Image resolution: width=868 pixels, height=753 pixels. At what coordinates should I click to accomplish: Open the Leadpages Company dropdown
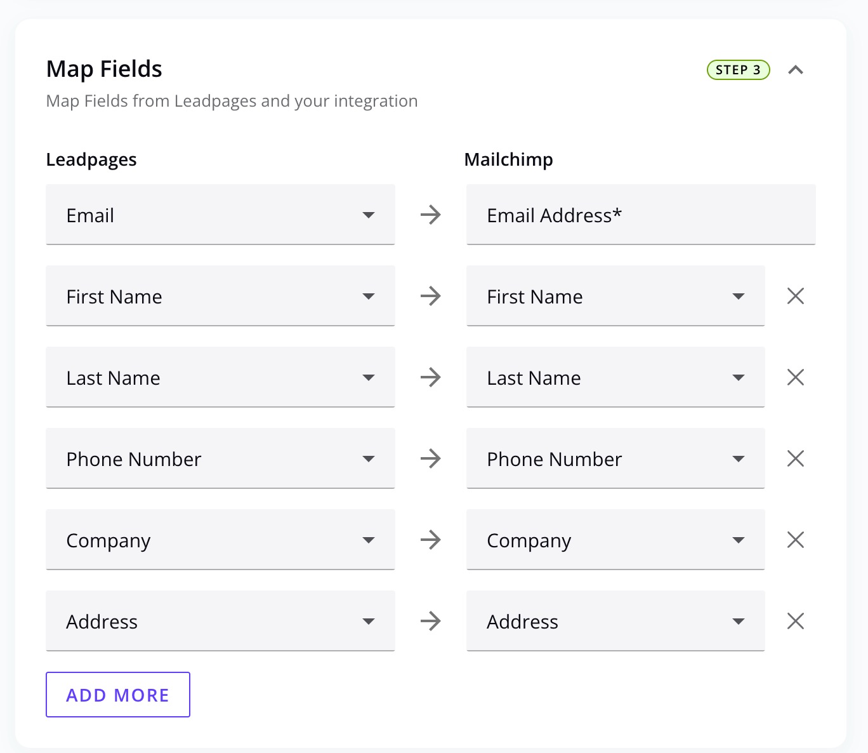[x=220, y=540]
